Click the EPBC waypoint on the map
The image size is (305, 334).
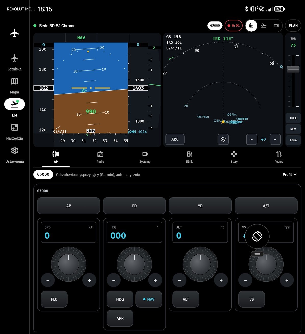point(232,115)
